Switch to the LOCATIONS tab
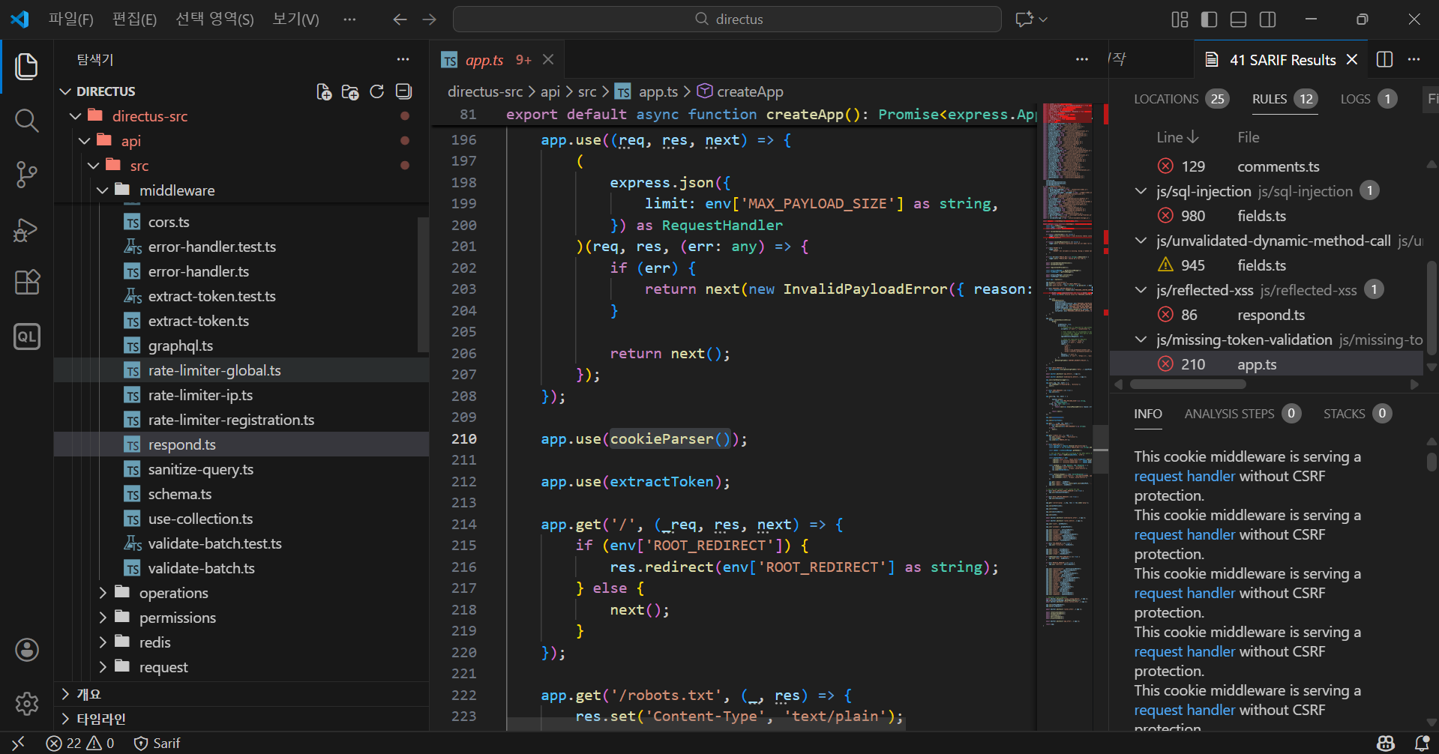1439x754 pixels. coord(1182,99)
